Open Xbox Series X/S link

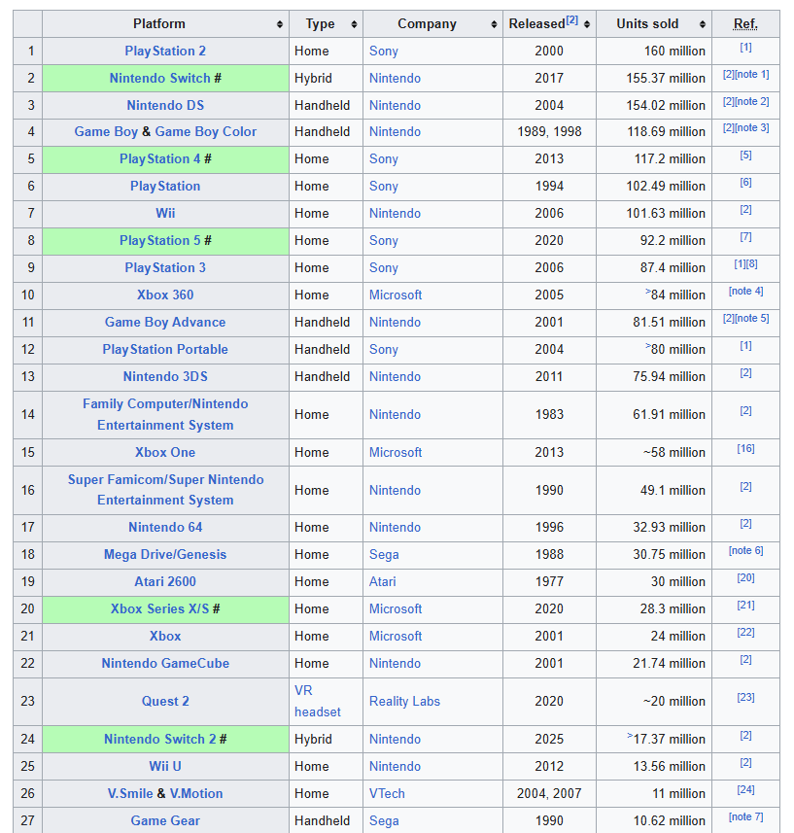tap(159, 608)
